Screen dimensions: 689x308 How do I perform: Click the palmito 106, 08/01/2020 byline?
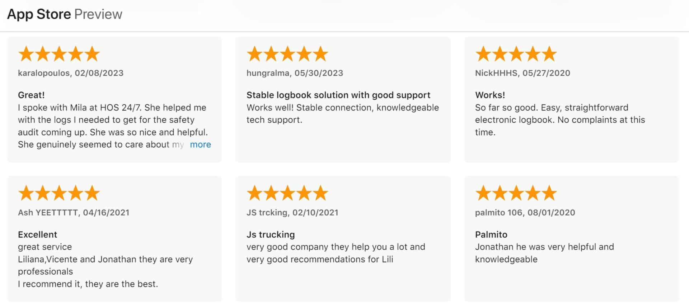pyautogui.click(x=525, y=213)
